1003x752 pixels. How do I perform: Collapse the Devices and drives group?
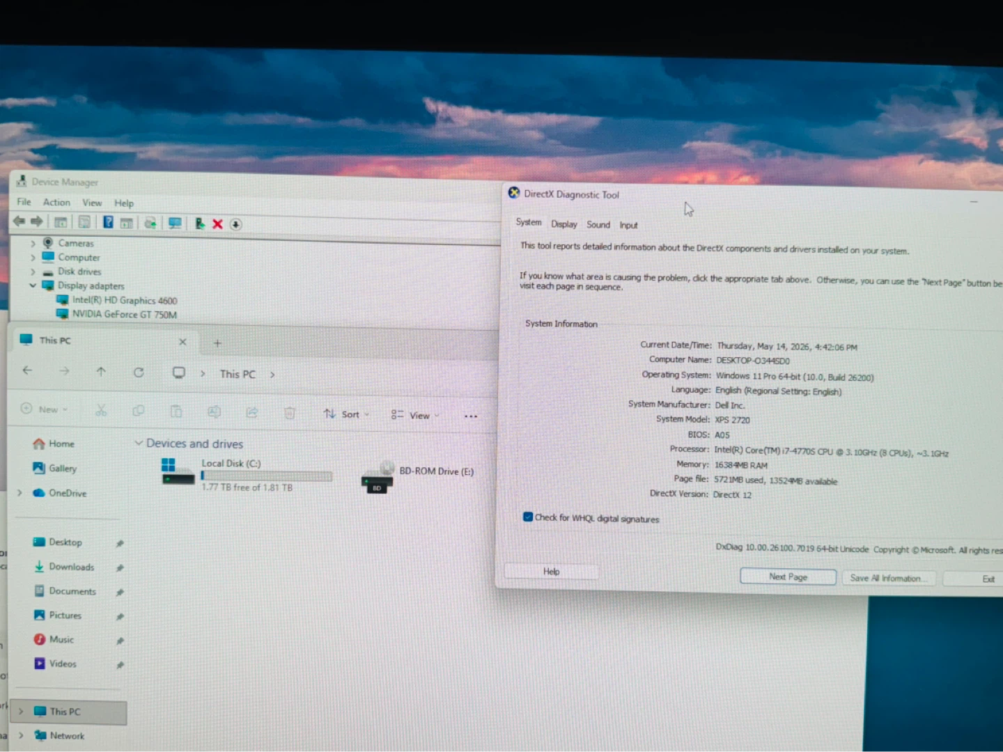pos(139,443)
